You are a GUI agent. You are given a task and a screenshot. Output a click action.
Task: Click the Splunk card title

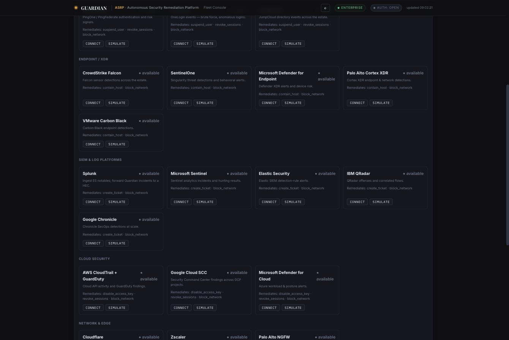coord(90,173)
